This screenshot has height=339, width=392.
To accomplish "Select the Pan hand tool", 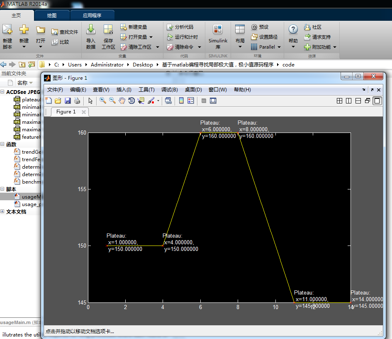I will [x=122, y=101].
